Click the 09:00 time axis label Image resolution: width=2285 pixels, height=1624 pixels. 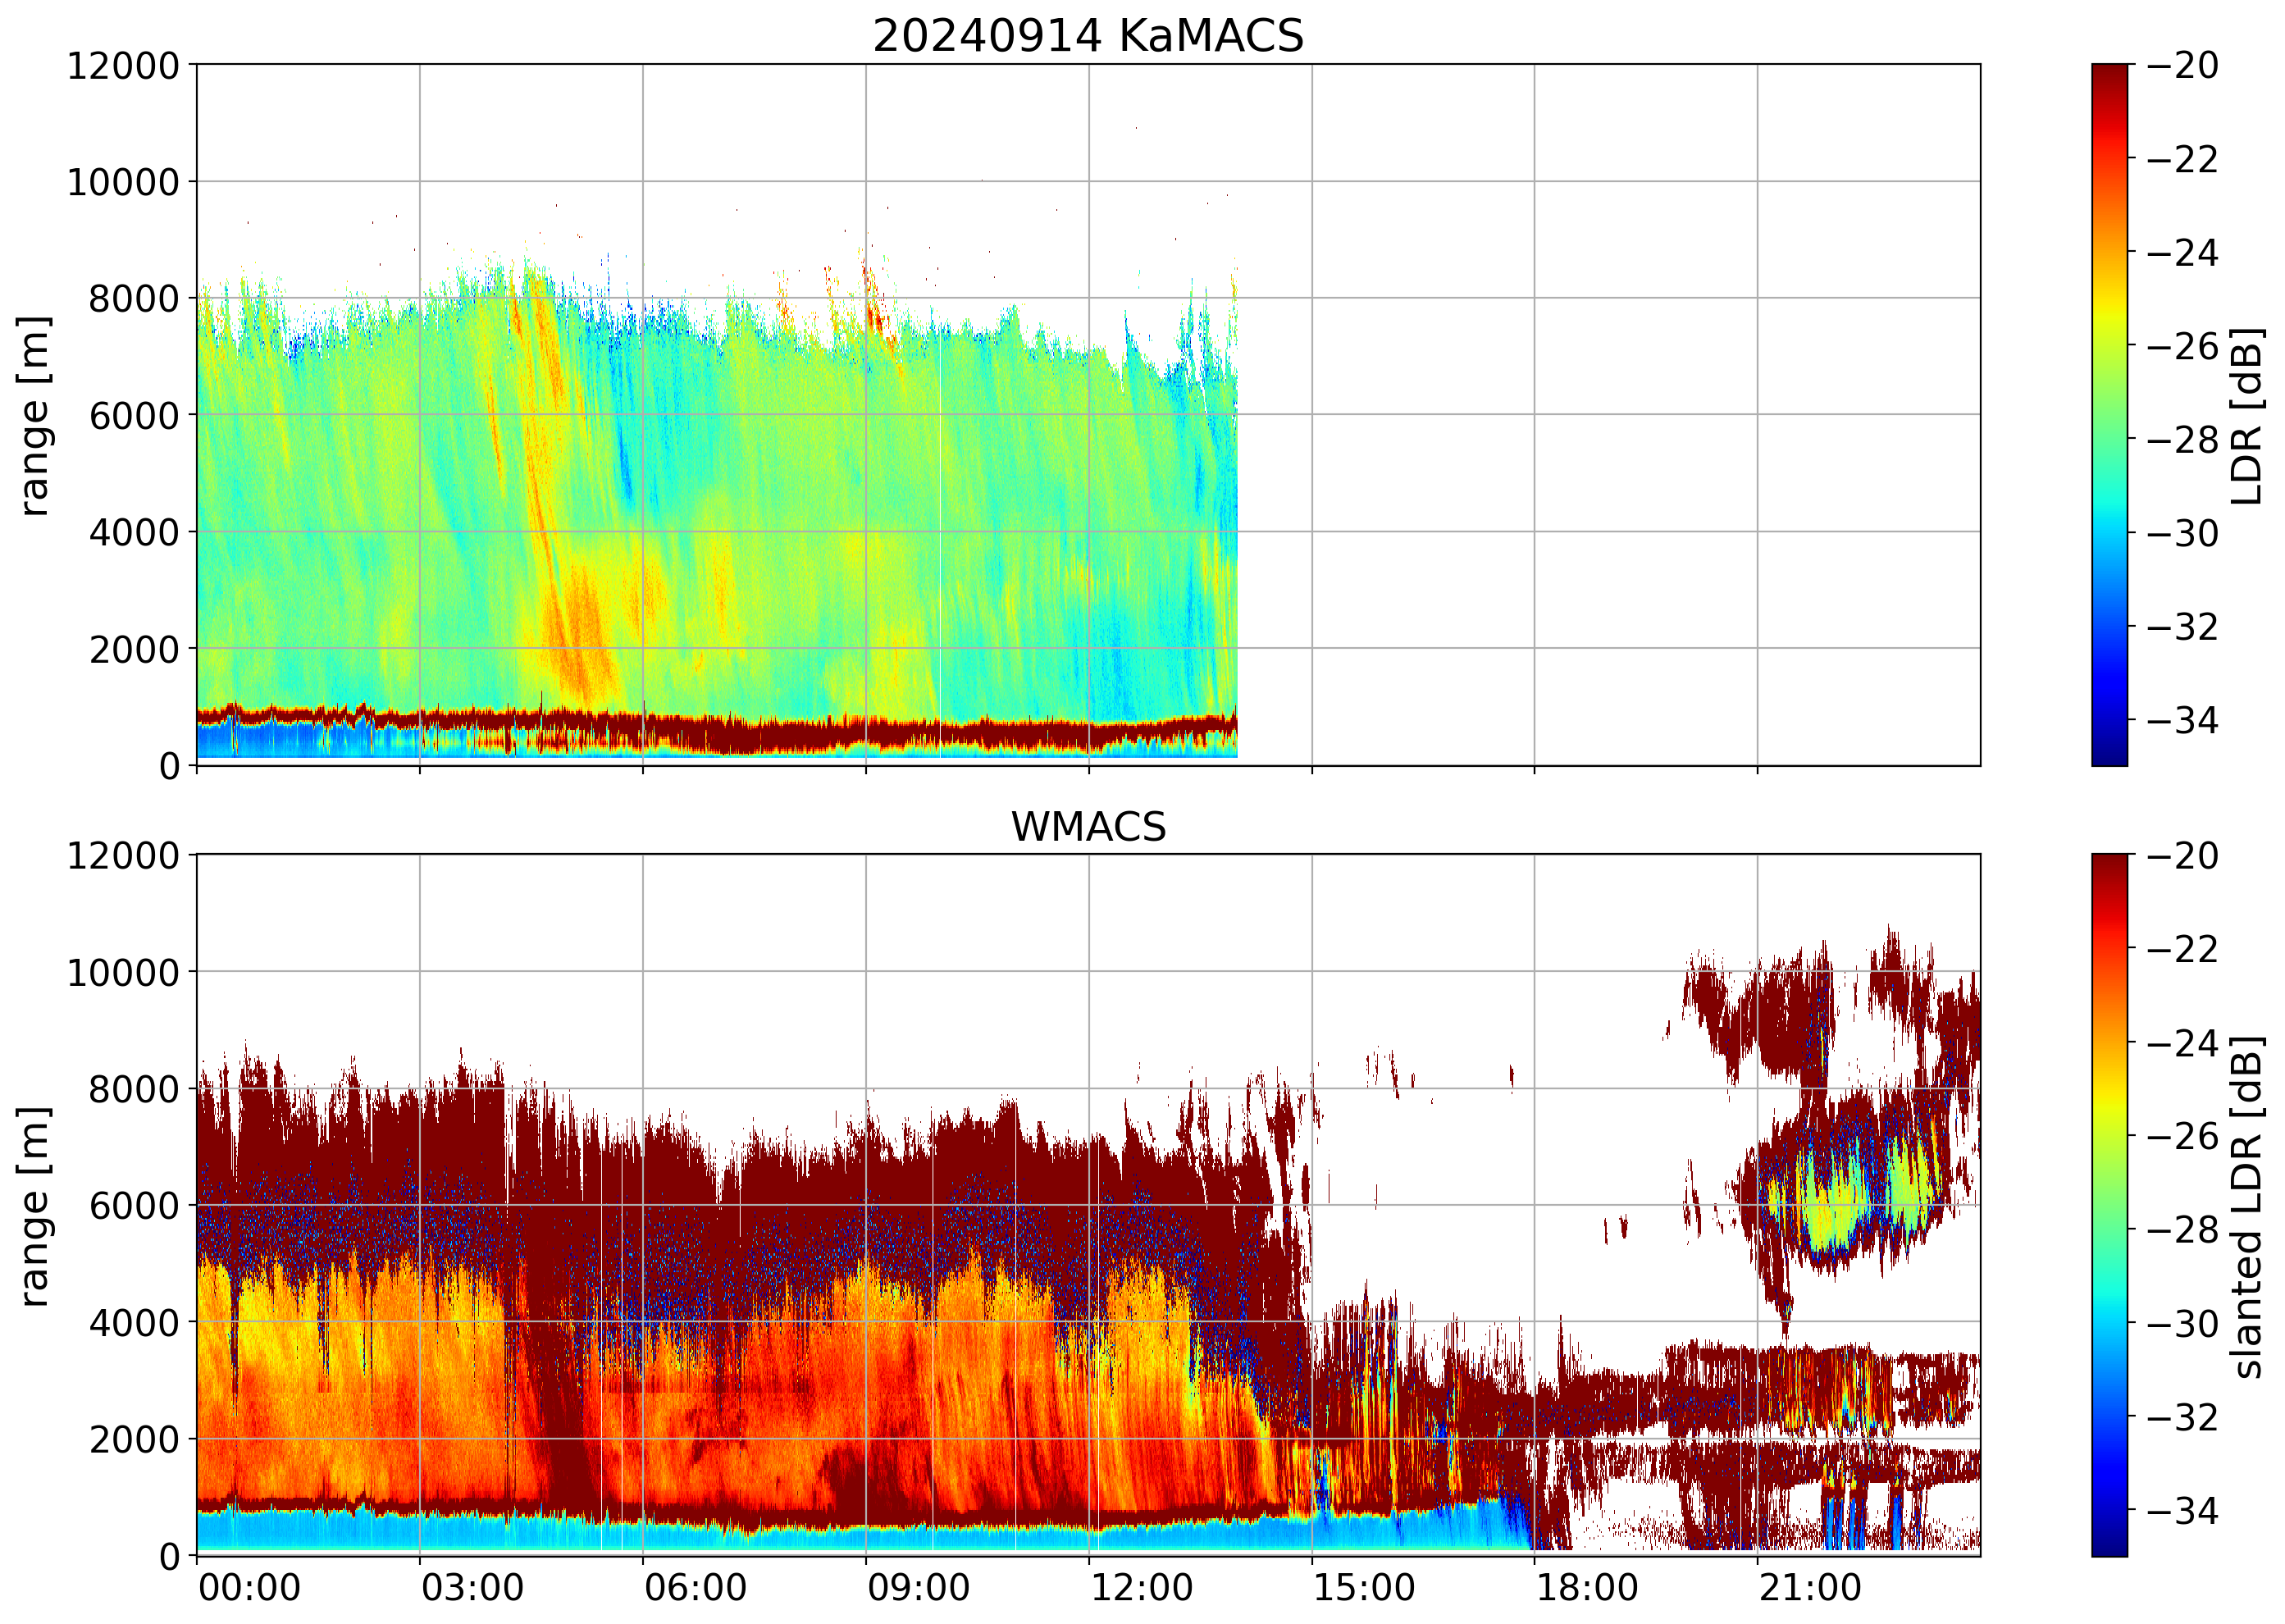pos(918,1588)
